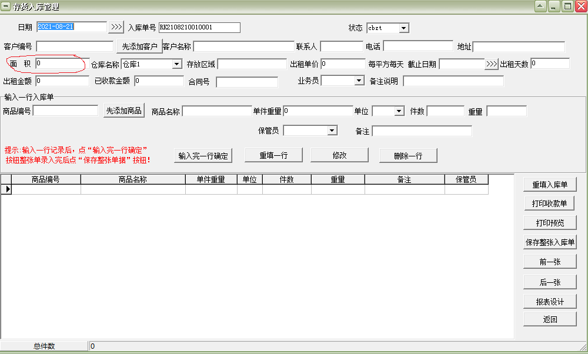Click the 商品名称 column header in grid
This screenshot has height=354, width=588.
(x=133, y=179)
